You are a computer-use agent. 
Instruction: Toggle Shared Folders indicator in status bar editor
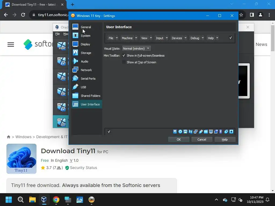pos(206,131)
